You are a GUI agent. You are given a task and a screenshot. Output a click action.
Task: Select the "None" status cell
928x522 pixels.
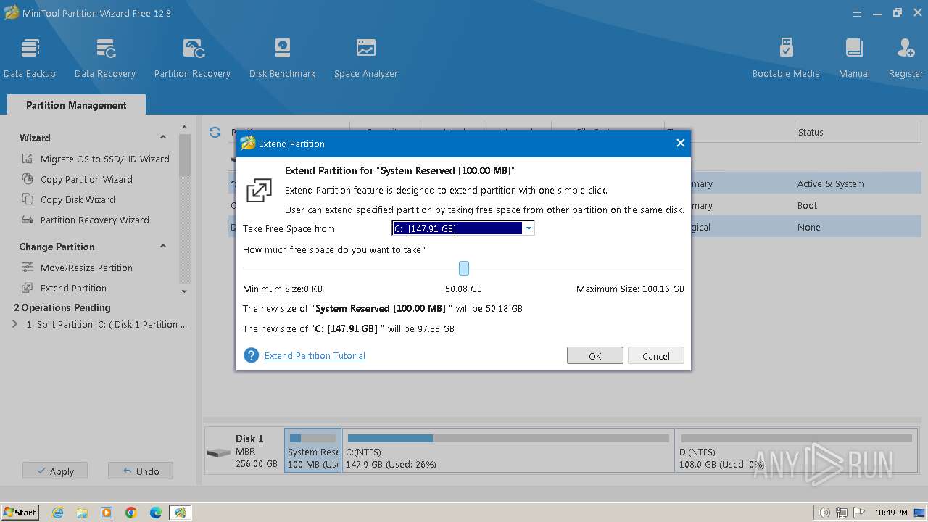point(809,227)
